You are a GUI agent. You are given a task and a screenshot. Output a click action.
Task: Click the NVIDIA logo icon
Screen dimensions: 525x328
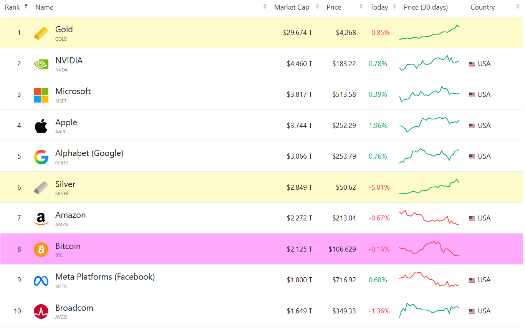(41, 64)
